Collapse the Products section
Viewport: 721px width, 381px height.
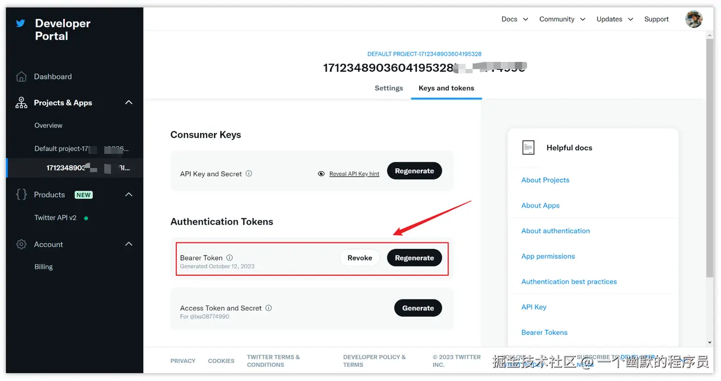pos(128,194)
